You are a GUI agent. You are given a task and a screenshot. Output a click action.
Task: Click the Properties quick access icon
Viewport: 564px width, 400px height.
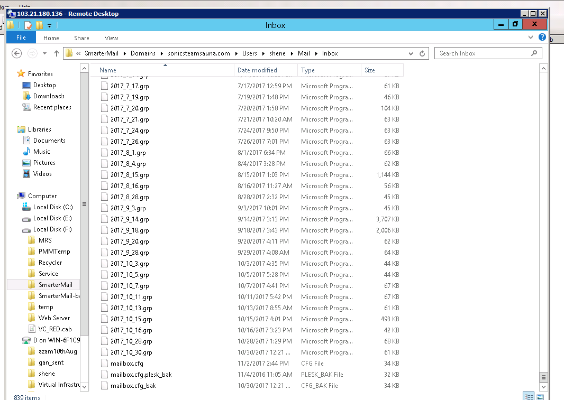28,25
